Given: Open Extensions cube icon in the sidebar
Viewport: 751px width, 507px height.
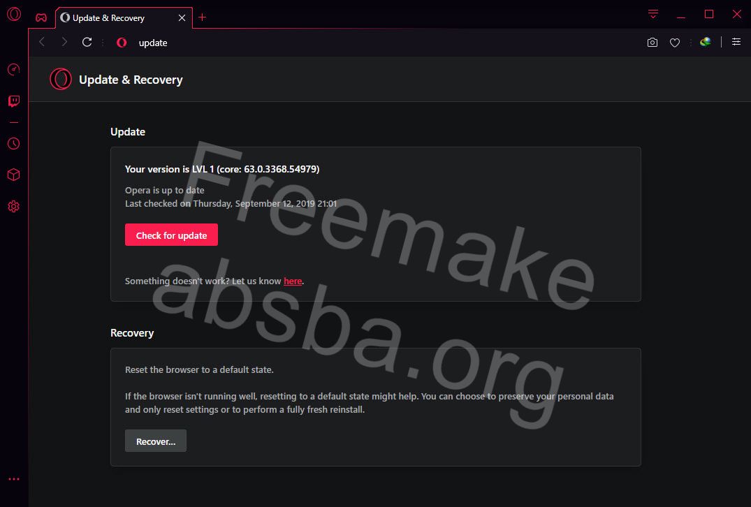Looking at the screenshot, I should pos(14,175).
